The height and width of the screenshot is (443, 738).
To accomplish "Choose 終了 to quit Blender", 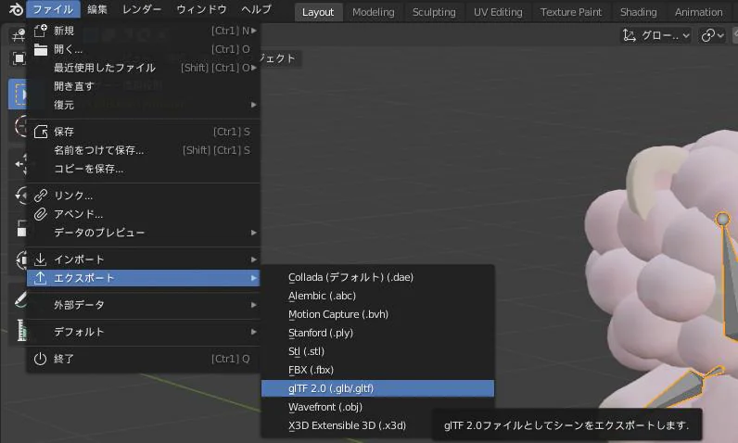I will (x=144, y=359).
